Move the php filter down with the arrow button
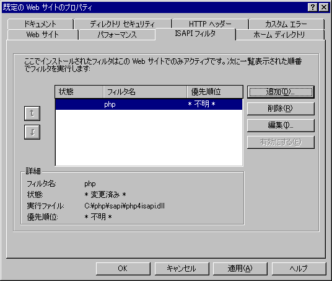 [x=32, y=132]
